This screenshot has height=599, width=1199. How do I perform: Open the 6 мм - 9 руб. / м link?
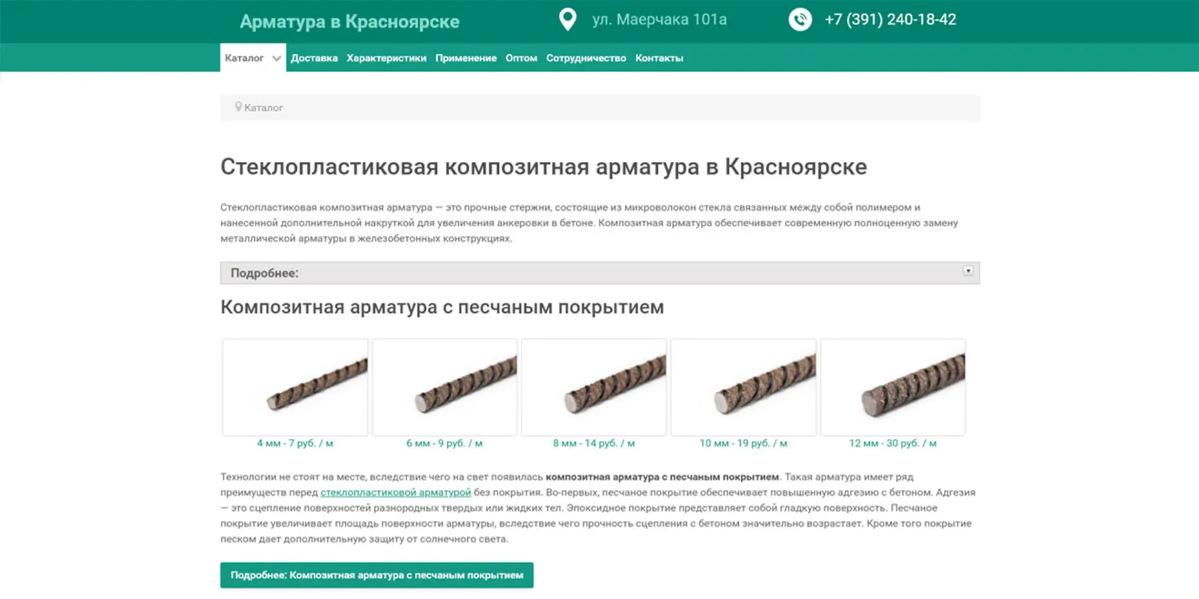[x=444, y=443]
